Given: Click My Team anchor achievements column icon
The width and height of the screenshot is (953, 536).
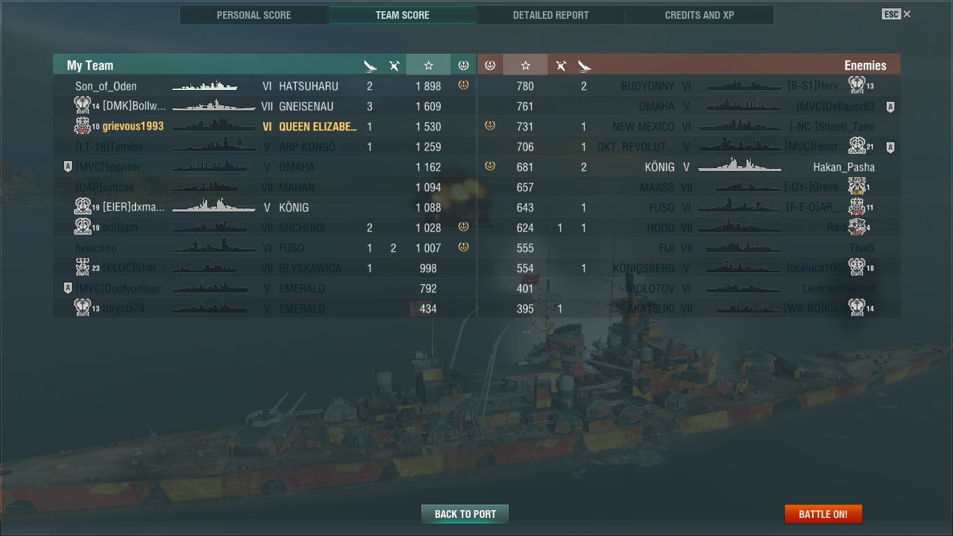Looking at the screenshot, I should pyautogui.click(x=463, y=65).
